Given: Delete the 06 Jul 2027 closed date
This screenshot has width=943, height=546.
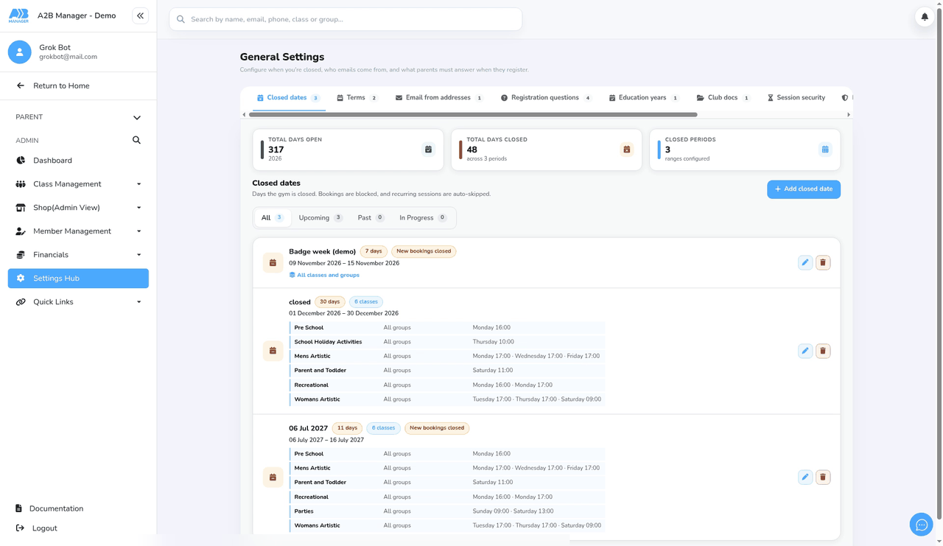Looking at the screenshot, I should tap(823, 477).
